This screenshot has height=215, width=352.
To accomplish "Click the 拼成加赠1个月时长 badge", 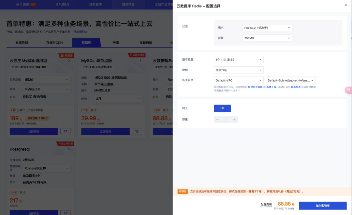I will coord(38,118).
